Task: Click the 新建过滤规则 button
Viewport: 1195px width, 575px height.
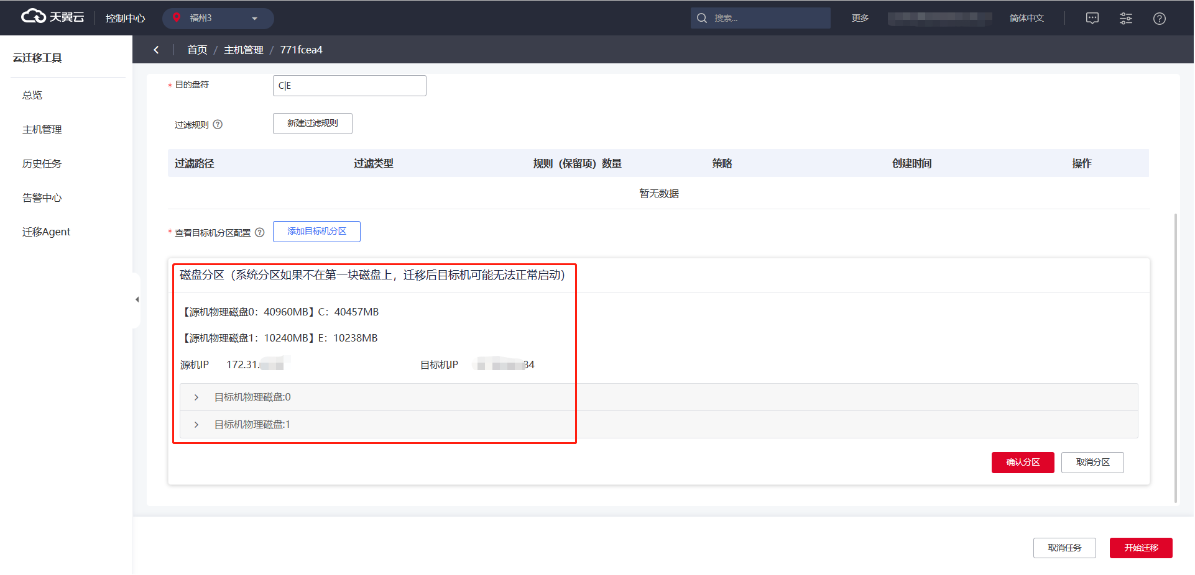Action: (x=312, y=123)
